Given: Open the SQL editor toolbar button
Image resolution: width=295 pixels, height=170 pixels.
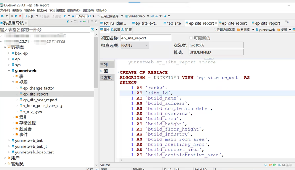Looking at the screenshot, I should (x=29, y=16).
